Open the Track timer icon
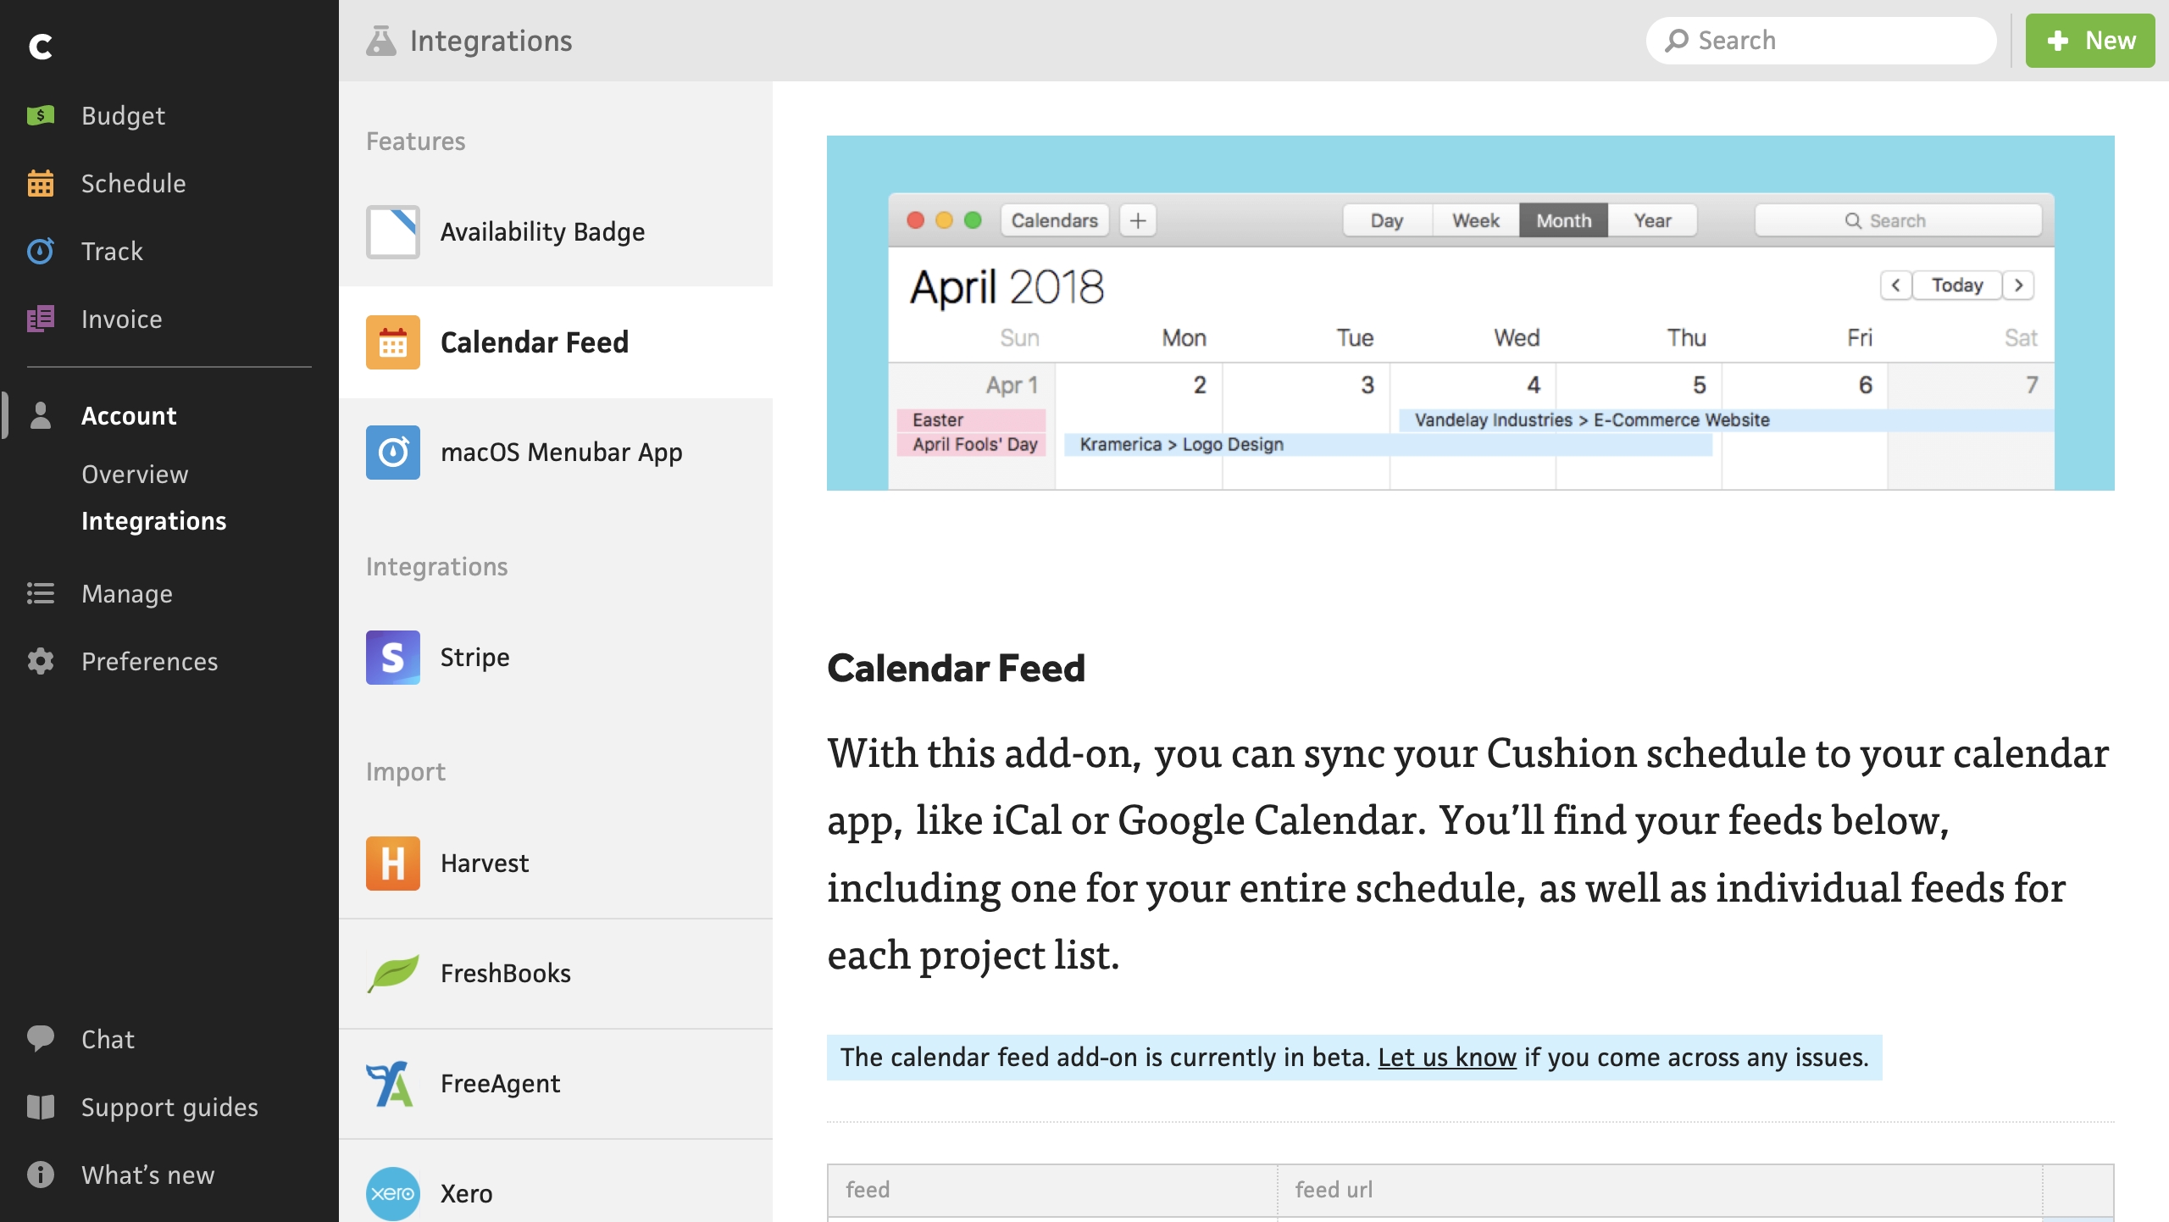 pyautogui.click(x=40, y=251)
